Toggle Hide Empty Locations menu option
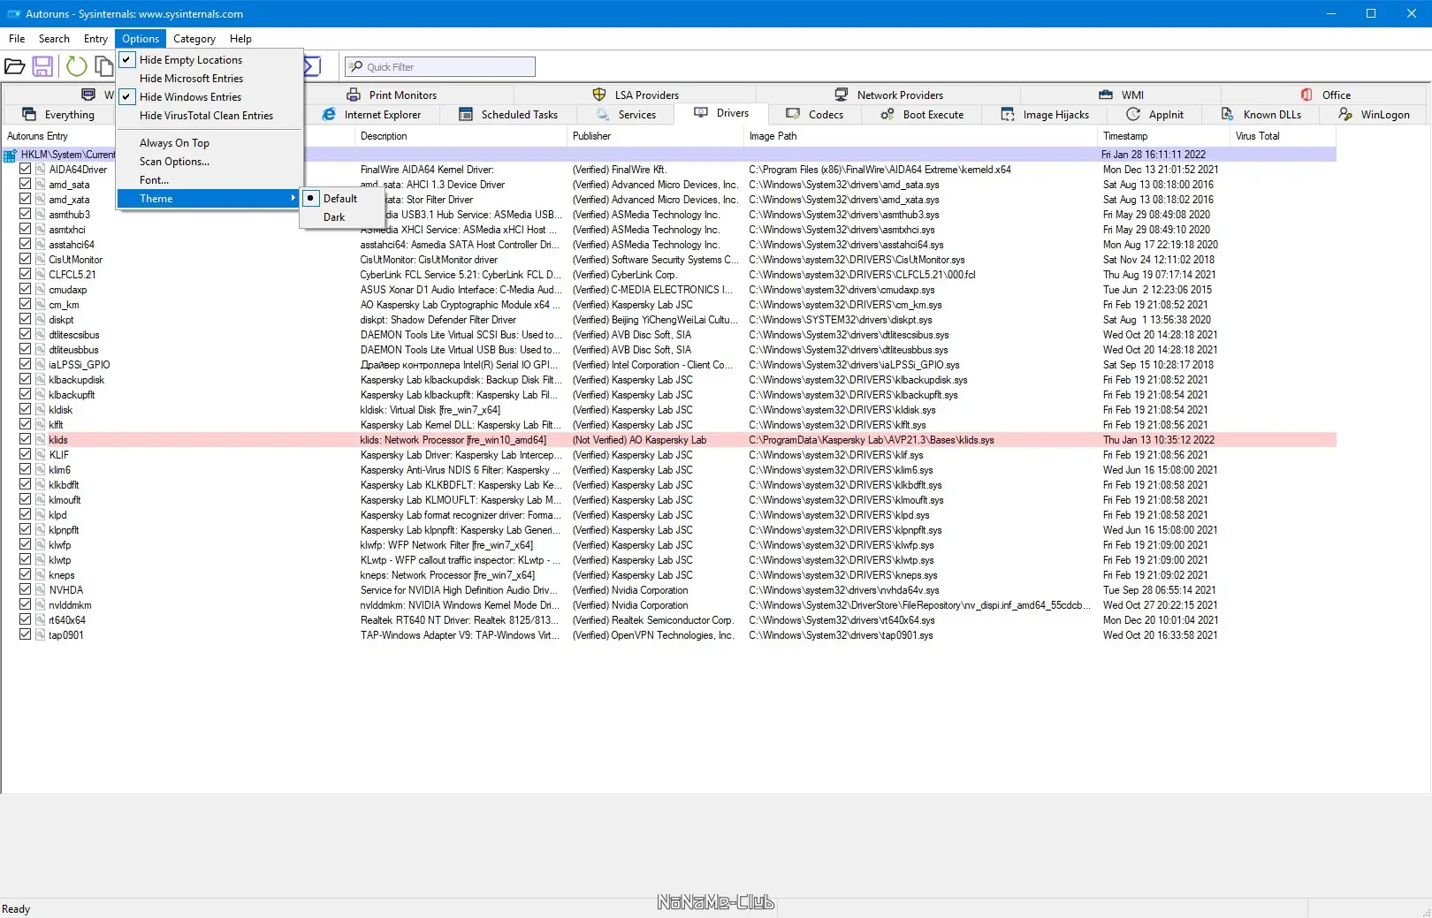The image size is (1432, 918). pos(209,60)
